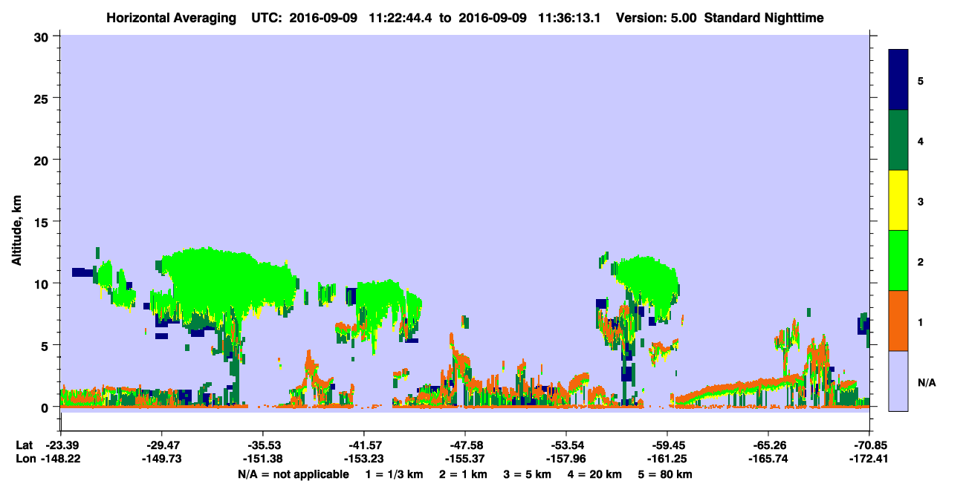This screenshot has height=495, width=966.
Task: Click latitude value -47.58
Action: click(x=465, y=445)
